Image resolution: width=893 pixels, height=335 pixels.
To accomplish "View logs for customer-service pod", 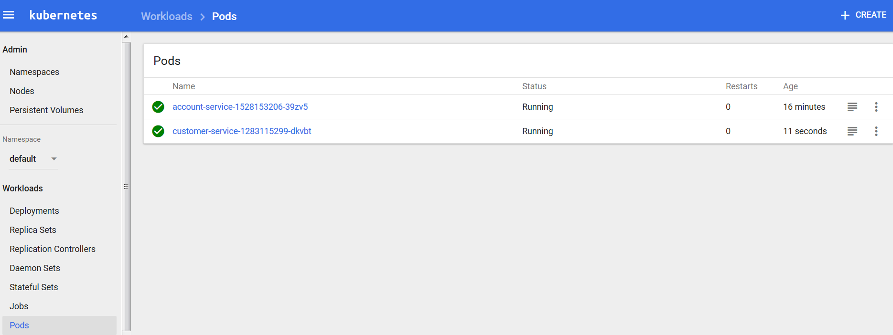I will tap(852, 131).
